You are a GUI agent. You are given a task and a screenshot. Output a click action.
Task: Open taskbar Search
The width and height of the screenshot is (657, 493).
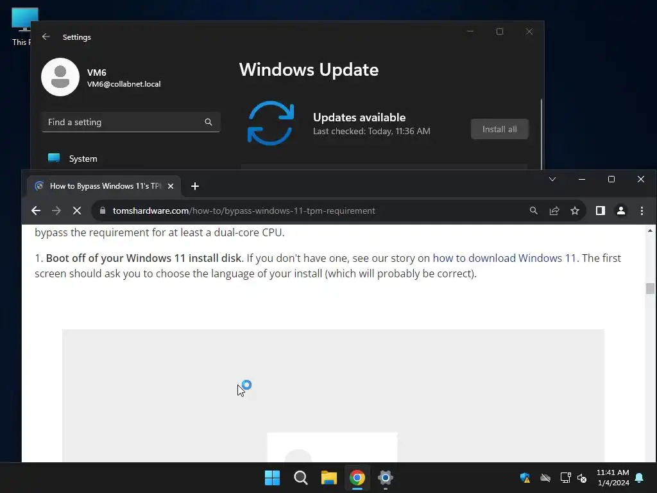tap(300, 478)
